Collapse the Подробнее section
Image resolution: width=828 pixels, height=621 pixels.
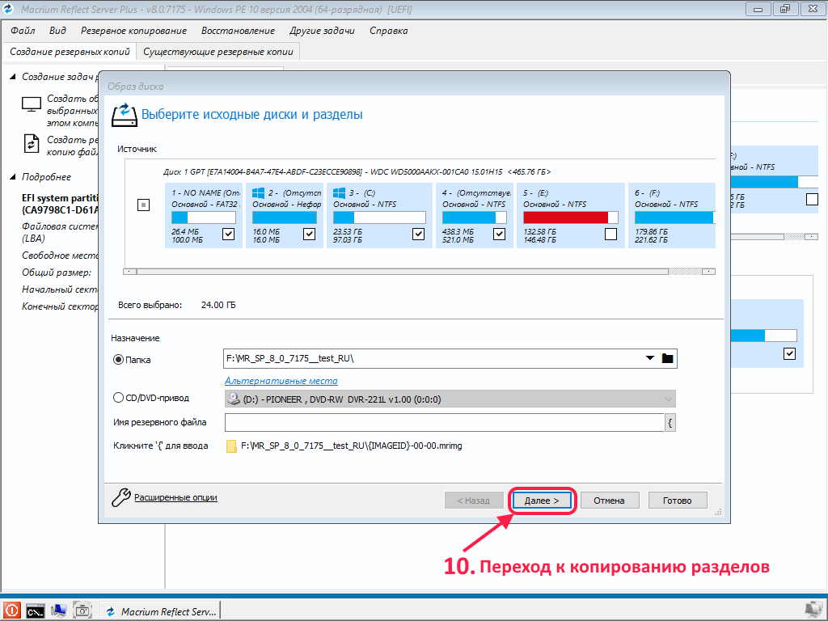(14, 177)
